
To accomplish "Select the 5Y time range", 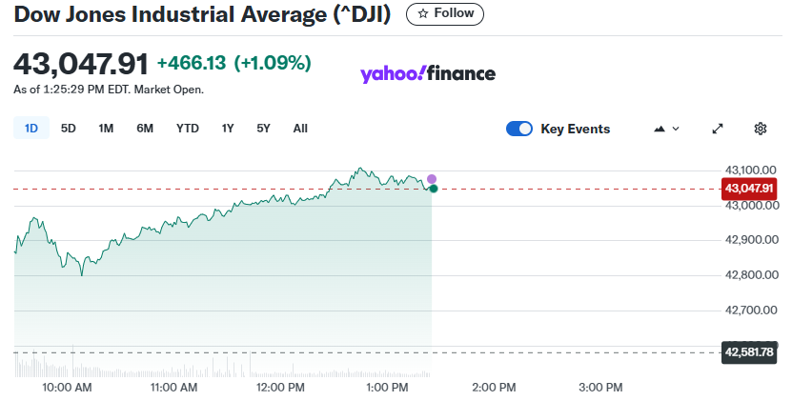I will [263, 129].
